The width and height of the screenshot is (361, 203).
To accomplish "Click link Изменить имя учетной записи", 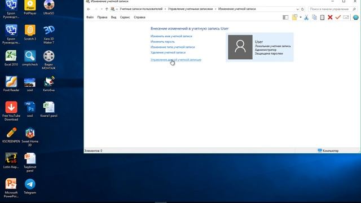I will pyautogui.click(x=171, y=36).
